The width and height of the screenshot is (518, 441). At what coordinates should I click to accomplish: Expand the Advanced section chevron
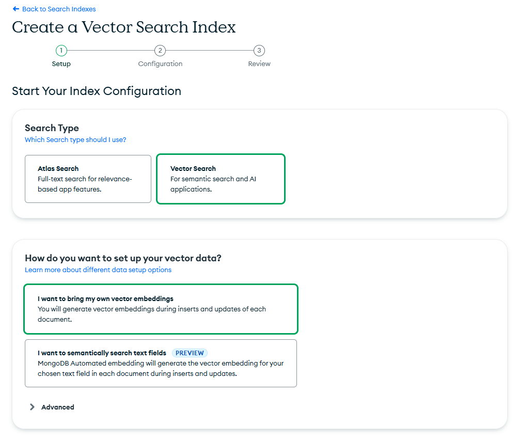tap(32, 407)
